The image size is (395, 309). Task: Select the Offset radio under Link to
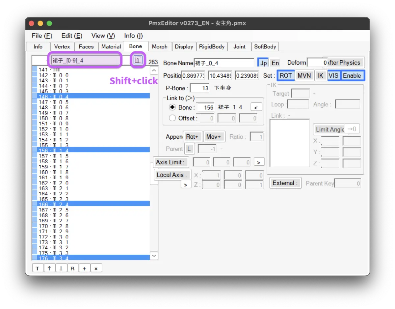pos(172,118)
